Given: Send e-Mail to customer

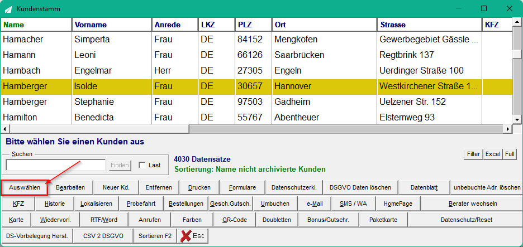Looking at the screenshot, I should pos(315,204).
